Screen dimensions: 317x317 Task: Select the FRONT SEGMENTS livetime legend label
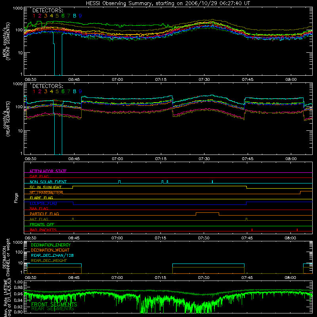54,304
